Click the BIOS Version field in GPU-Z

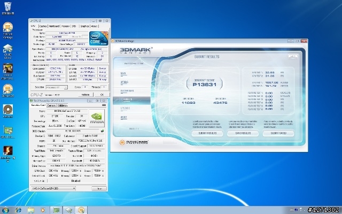(73, 131)
